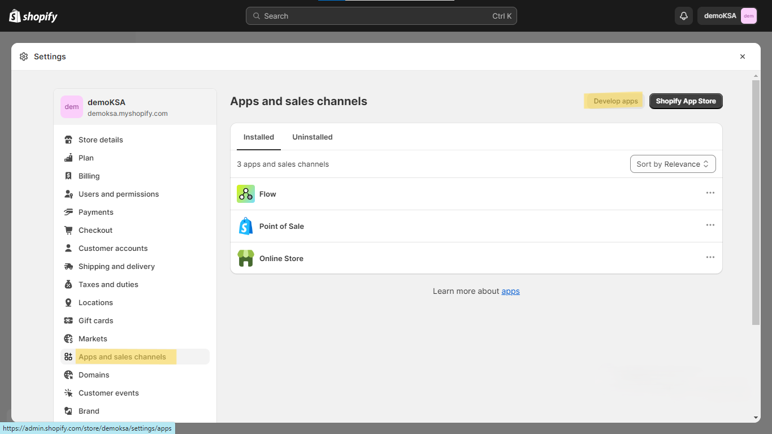Follow the 'apps' learn more link
The height and width of the screenshot is (434, 772).
[510, 291]
